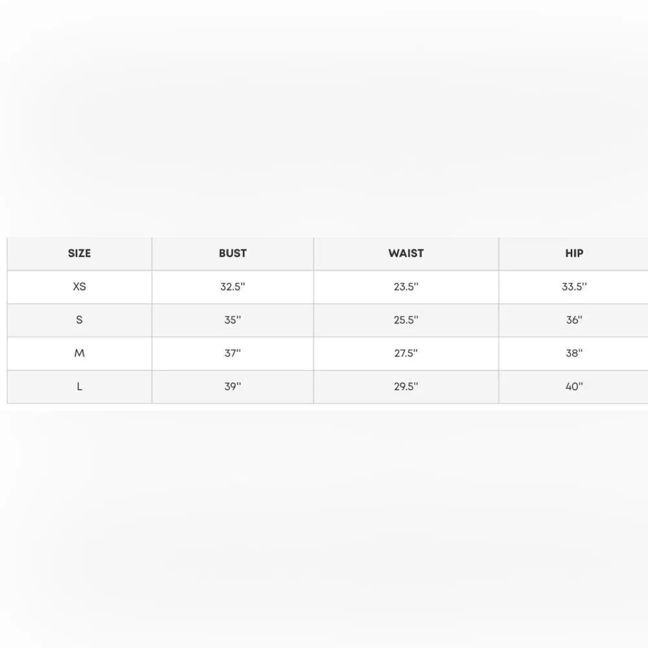Select the M size row label
Image resolution: width=648 pixels, height=648 pixels.
coord(79,353)
